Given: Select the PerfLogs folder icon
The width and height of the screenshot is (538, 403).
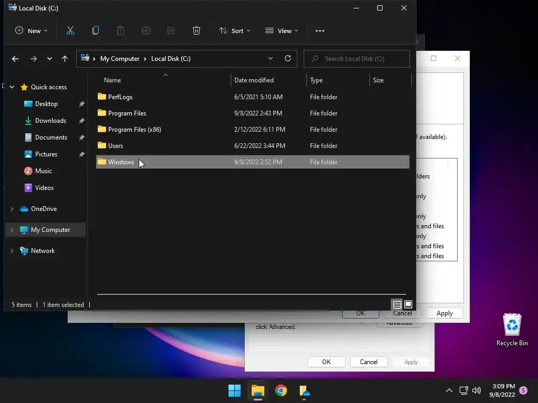Looking at the screenshot, I should 101,97.
